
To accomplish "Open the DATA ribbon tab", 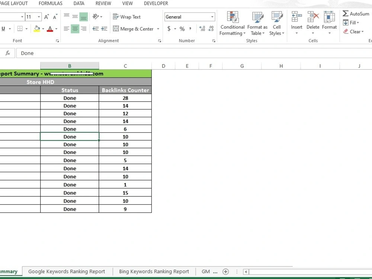I will [79, 3].
